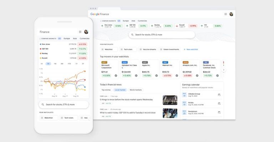
Task: Click down arrow on Russell desktop card
Action: point(177,26)
